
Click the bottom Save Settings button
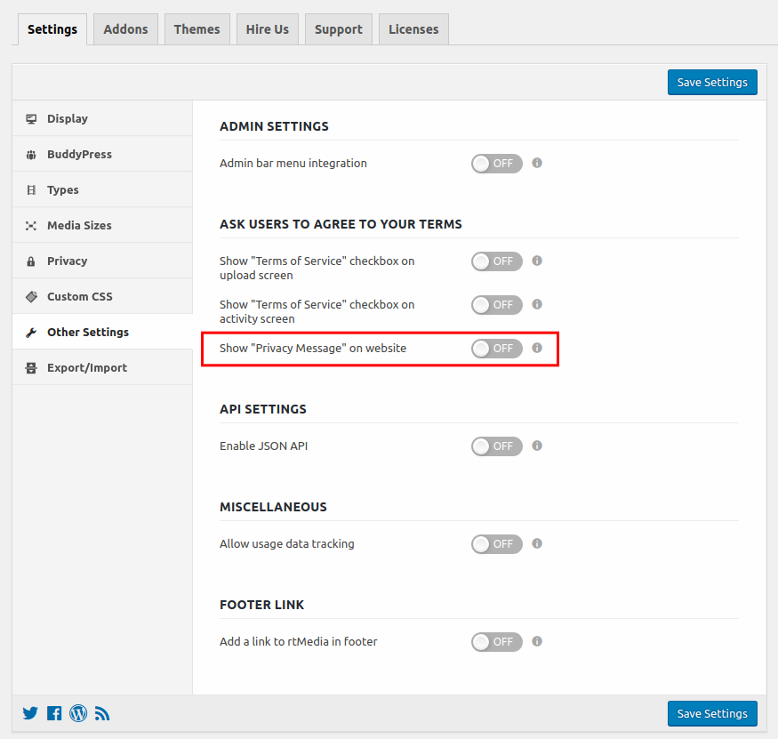tap(711, 712)
